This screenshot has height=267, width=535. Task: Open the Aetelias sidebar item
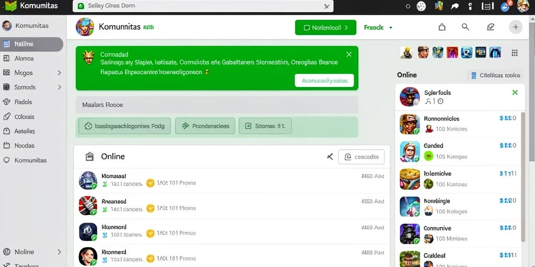tap(25, 131)
